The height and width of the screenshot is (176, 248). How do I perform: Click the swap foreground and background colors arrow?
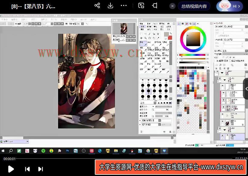pos(171,33)
